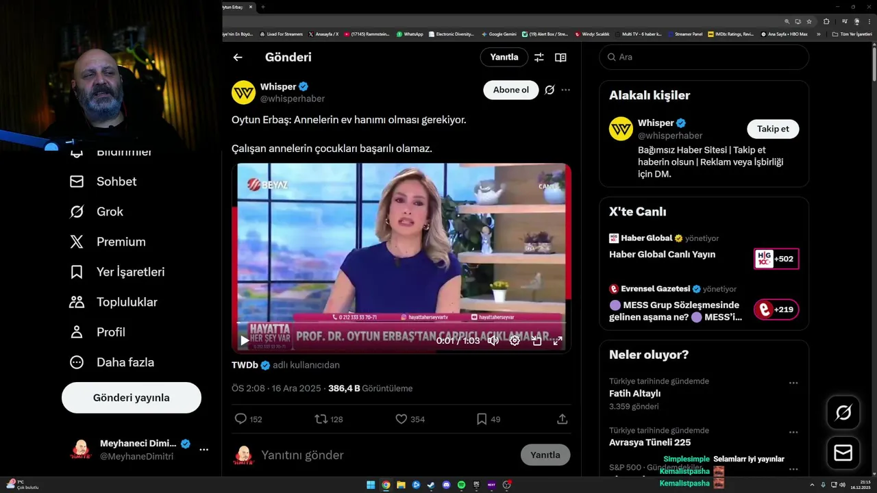Join Evrensel live +219 badge
877x493 pixels.
(776, 309)
